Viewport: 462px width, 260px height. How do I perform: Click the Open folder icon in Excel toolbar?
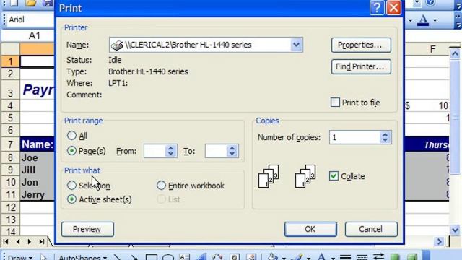click(x=31, y=3)
